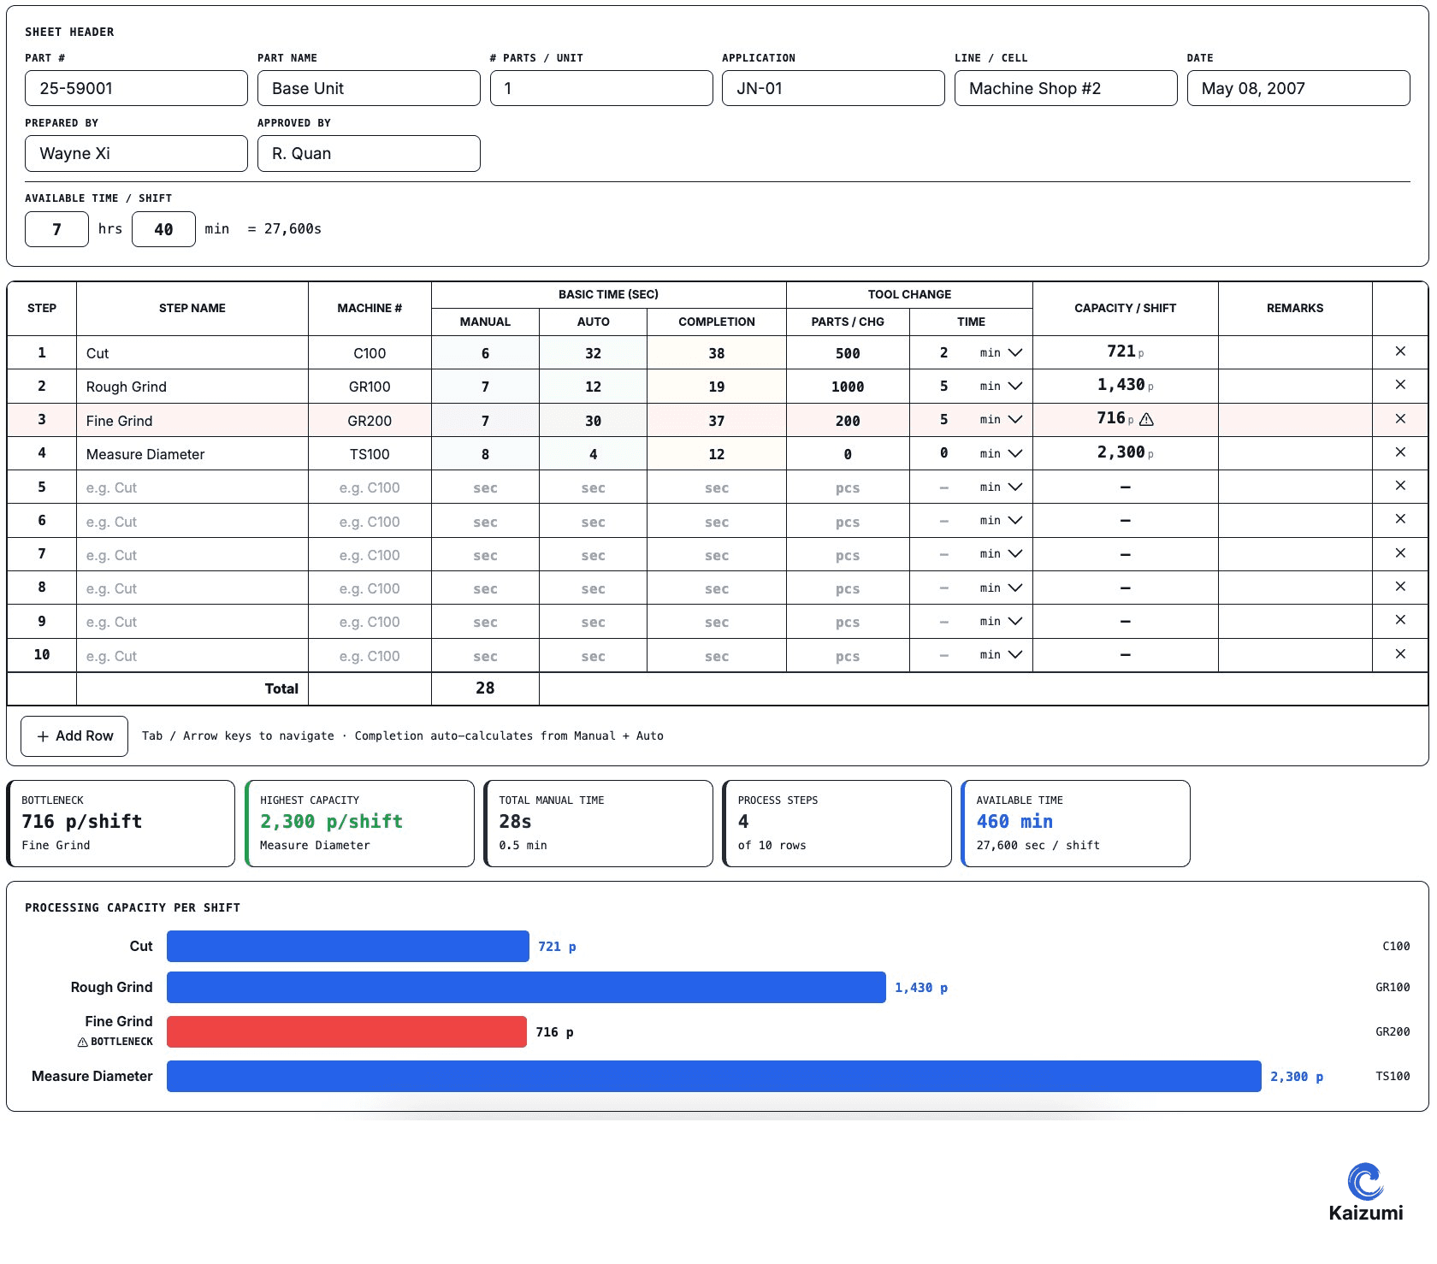Screen dimensions: 1437x1264
Task: Remove the Measure Diameter row with its ×
Action: click(x=1400, y=452)
